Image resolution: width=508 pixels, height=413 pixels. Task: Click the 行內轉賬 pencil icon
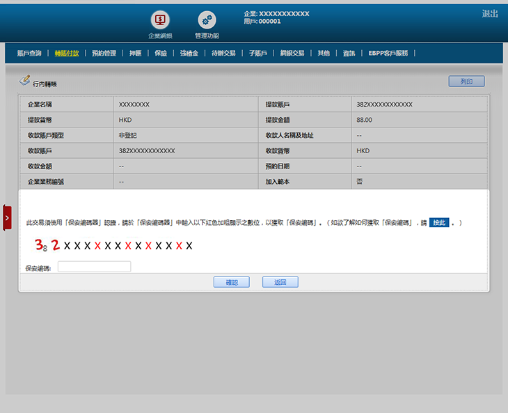pos(25,81)
